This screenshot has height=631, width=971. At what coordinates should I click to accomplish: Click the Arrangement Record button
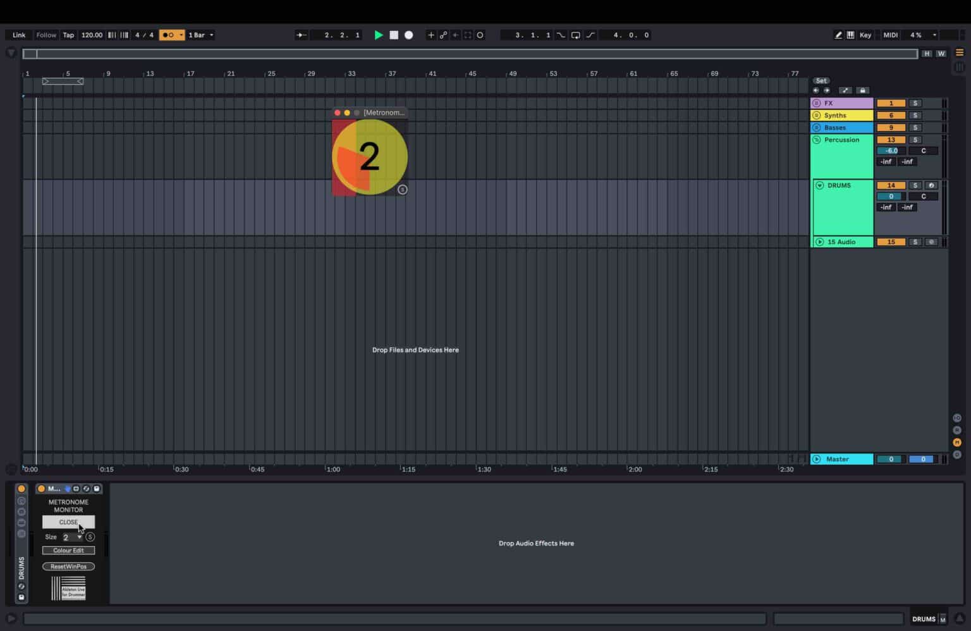click(x=408, y=35)
